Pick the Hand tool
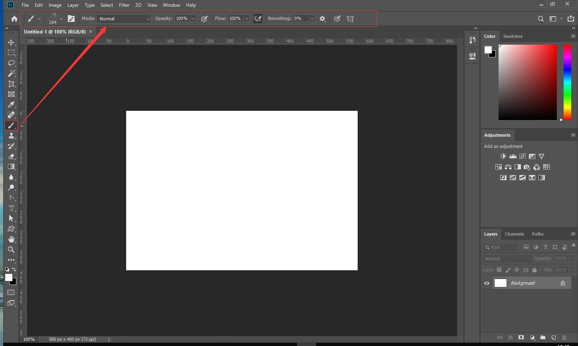This screenshot has width=578, height=346. pyautogui.click(x=11, y=239)
